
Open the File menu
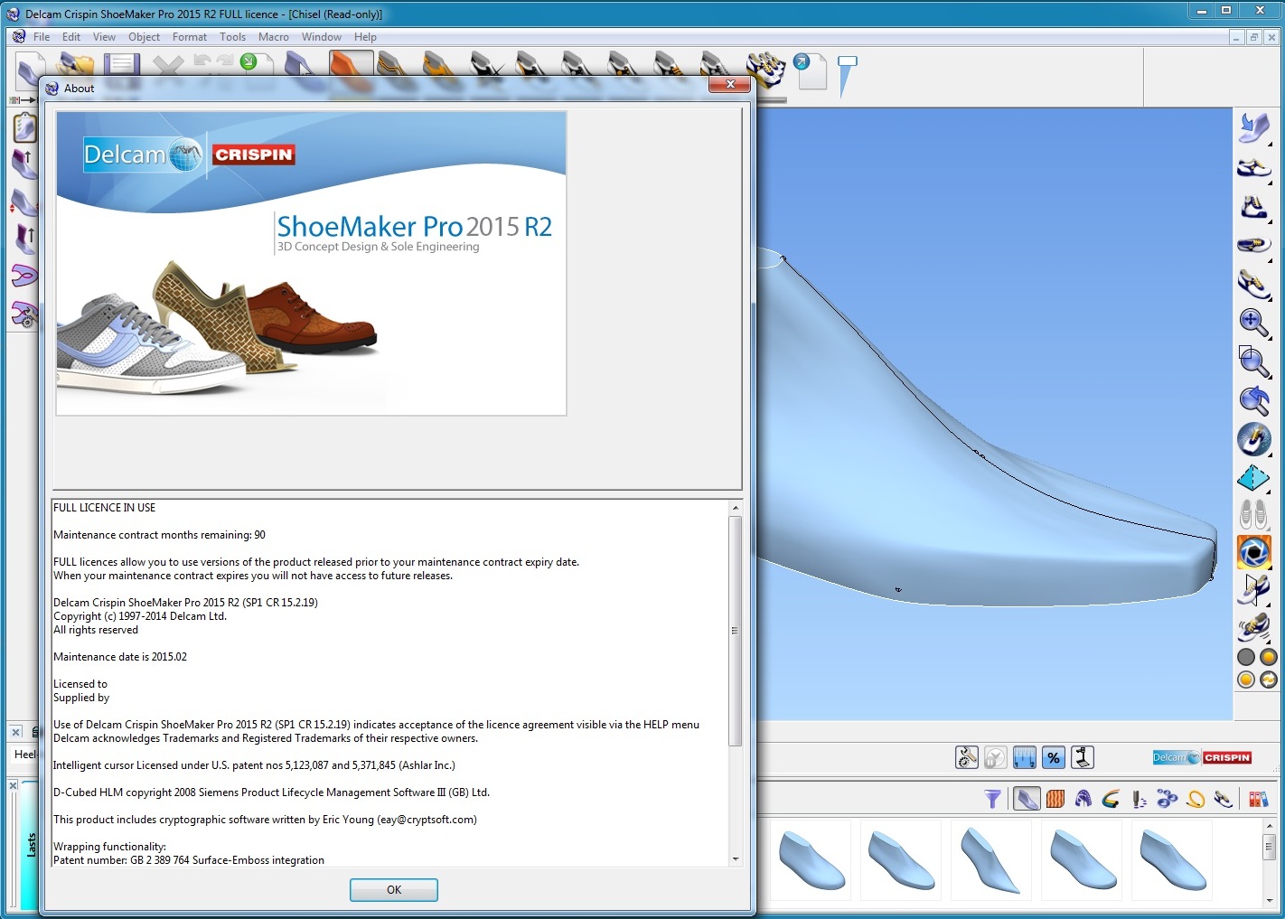coord(42,37)
